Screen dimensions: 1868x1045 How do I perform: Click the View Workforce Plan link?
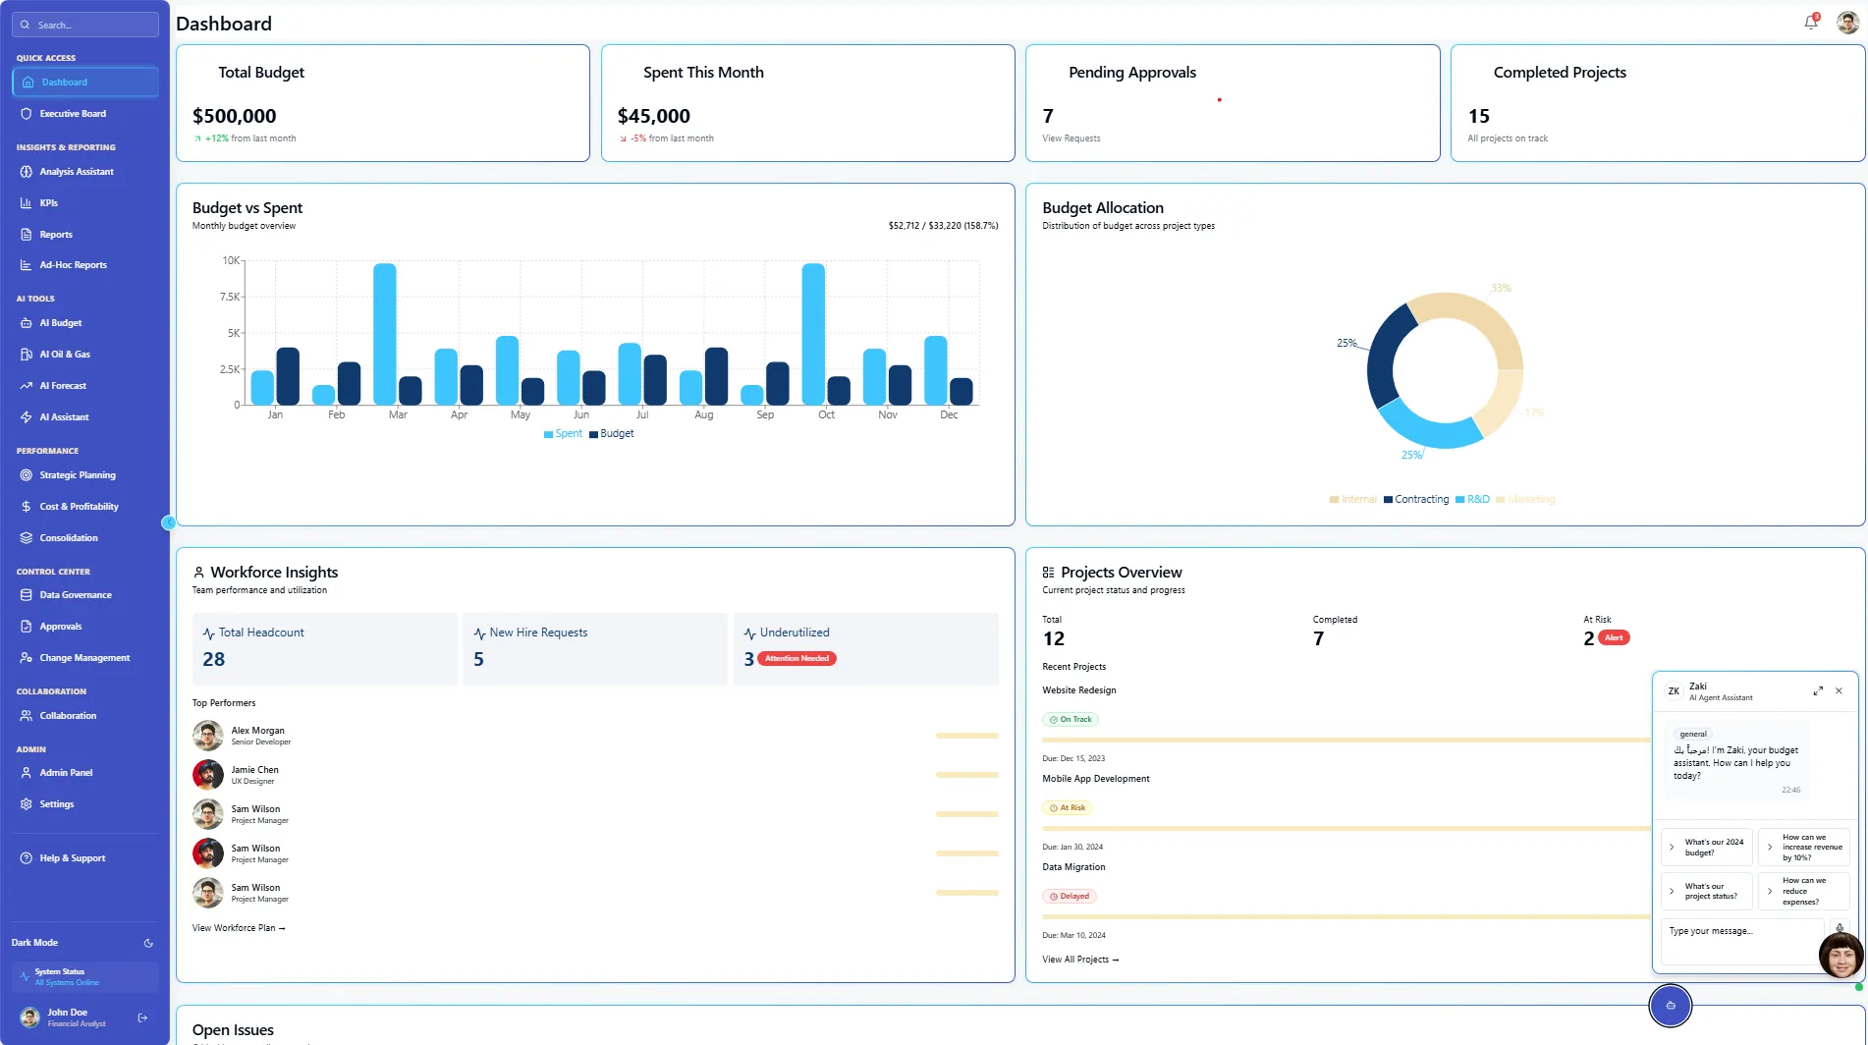(x=239, y=928)
